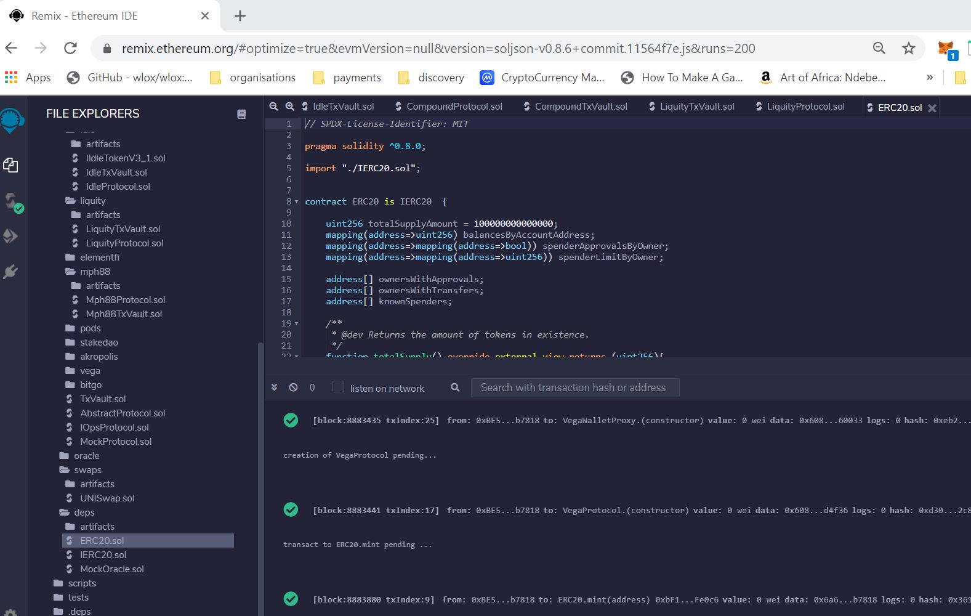Switch to LiquityProtocol.sol tab

point(800,107)
